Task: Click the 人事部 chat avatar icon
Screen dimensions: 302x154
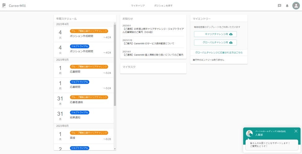Action: pyautogui.click(x=249, y=133)
